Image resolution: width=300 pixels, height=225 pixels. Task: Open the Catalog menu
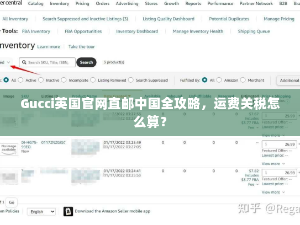tap(35, 3)
